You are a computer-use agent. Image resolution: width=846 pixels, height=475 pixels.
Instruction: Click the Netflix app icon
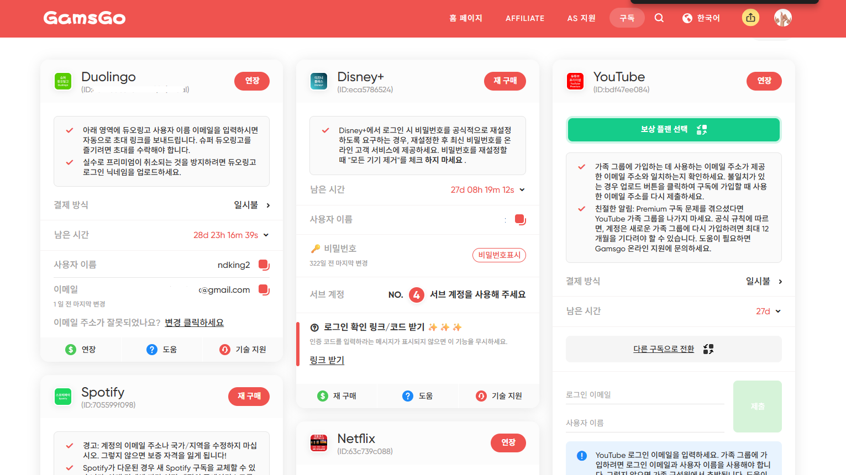[319, 443]
